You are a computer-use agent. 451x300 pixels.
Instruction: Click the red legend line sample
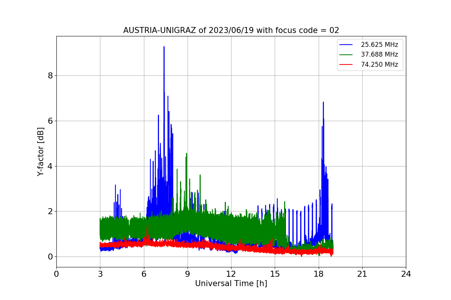pyautogui.click(x=346, y=64)
